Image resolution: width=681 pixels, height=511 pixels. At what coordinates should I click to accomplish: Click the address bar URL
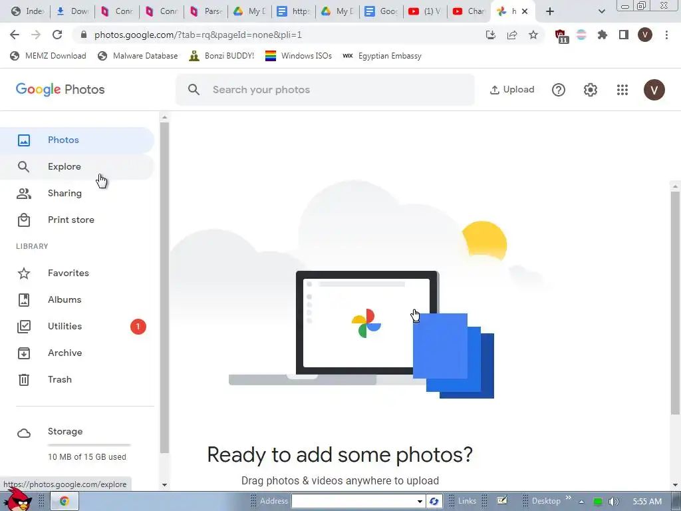pos(198,35)
